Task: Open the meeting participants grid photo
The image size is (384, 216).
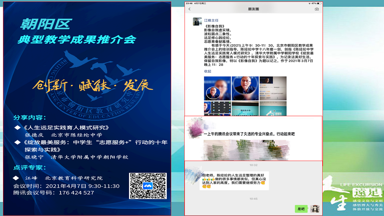Action: [x=217, y=108]
